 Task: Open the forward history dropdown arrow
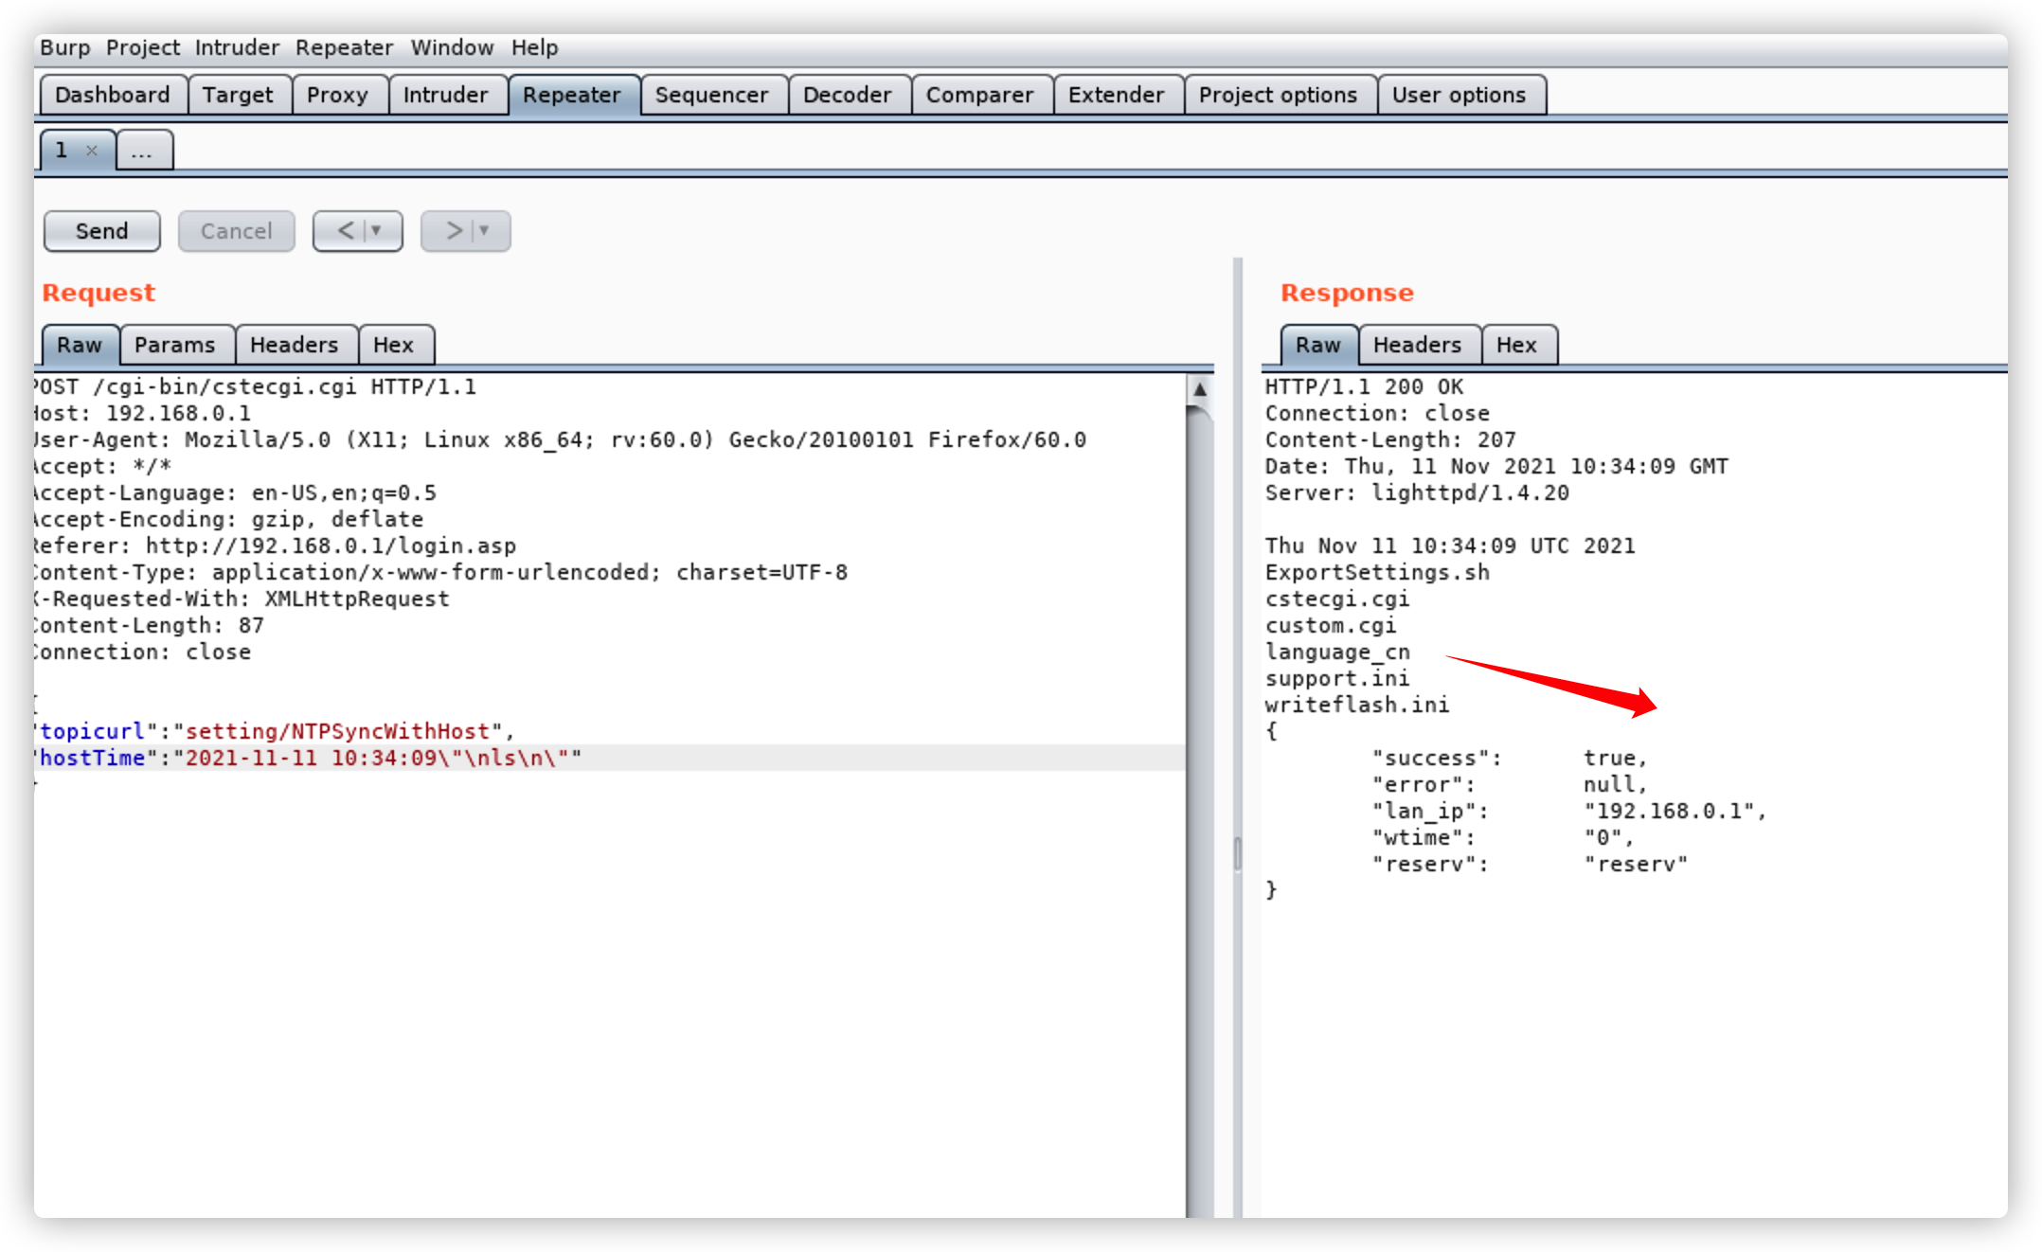tap(485, 231)
